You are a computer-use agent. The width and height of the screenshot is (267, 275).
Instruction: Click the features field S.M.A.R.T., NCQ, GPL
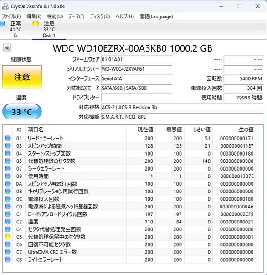(182, 117)
